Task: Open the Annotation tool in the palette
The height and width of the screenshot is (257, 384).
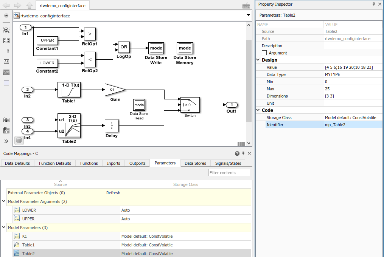Action: (x=6, y=62)
